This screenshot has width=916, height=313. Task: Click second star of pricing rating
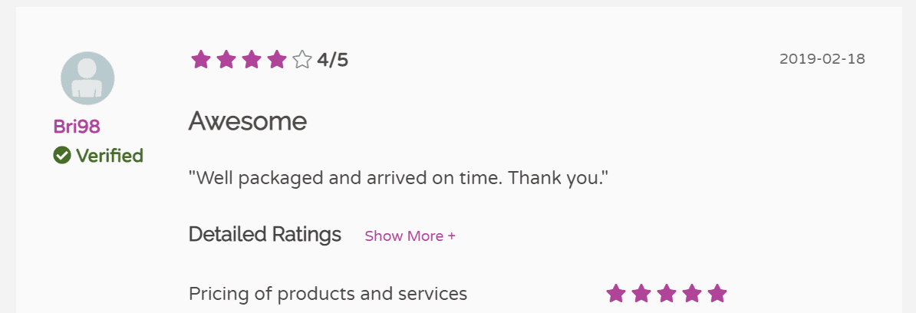click(x=641, y=293)
